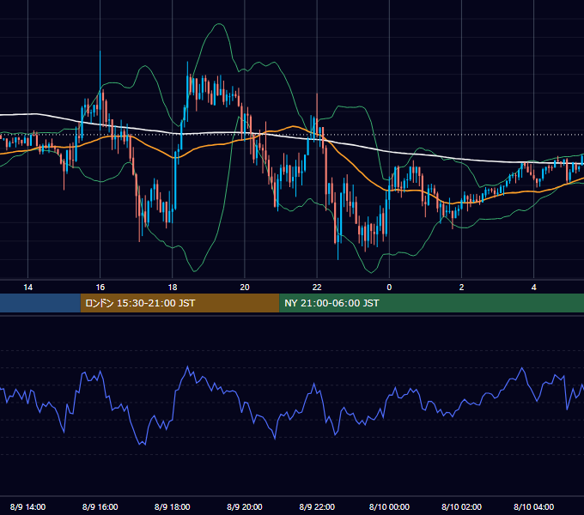Select the unlabeled blue session band before London
The height and width of the screenshot is (515, 584).
40,303
